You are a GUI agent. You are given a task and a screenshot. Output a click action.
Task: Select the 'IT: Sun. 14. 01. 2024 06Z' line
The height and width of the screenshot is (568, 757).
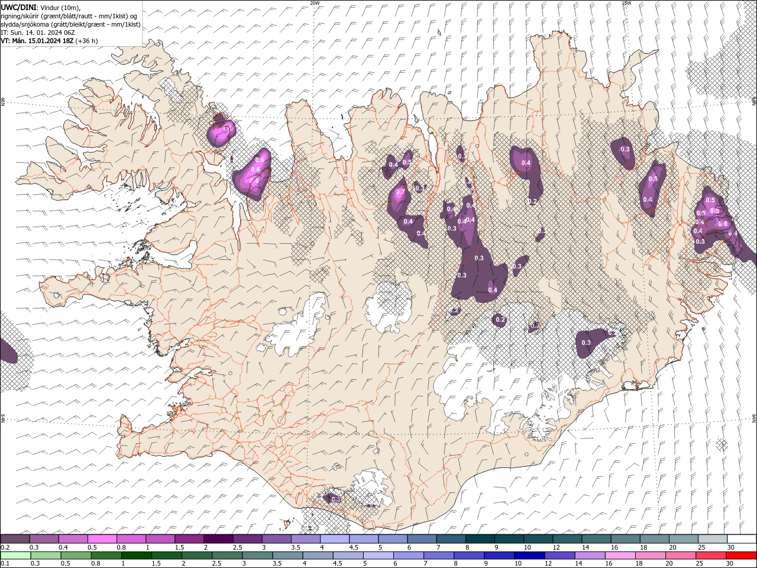(38, 33)
